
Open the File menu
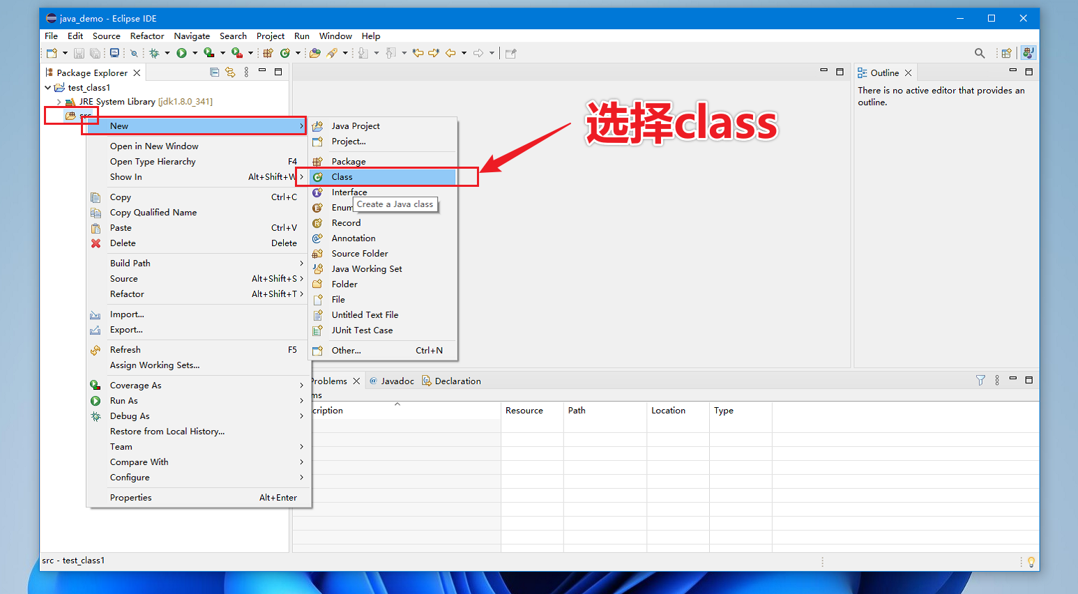52,36
